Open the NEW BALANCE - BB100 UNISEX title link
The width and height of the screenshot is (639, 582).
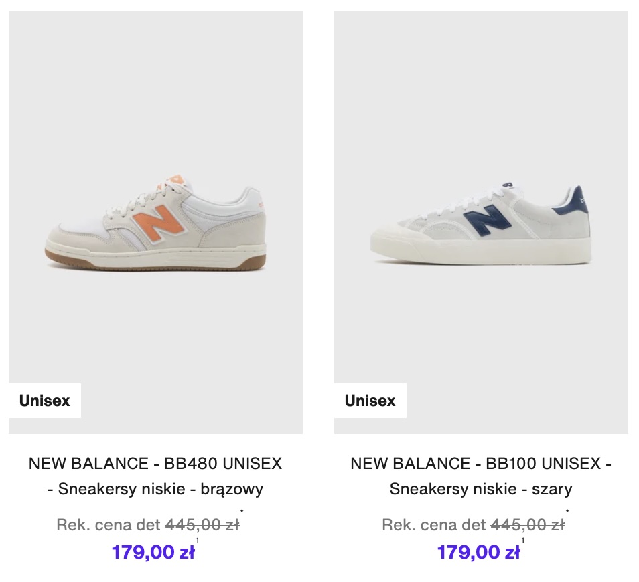[x=481, y=463]
